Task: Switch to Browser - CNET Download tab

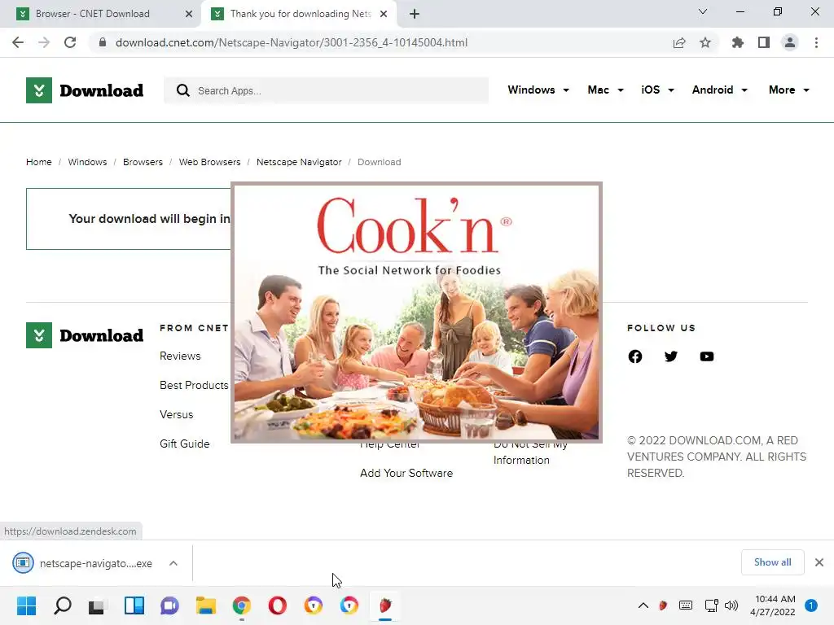Action: (100, 14)
